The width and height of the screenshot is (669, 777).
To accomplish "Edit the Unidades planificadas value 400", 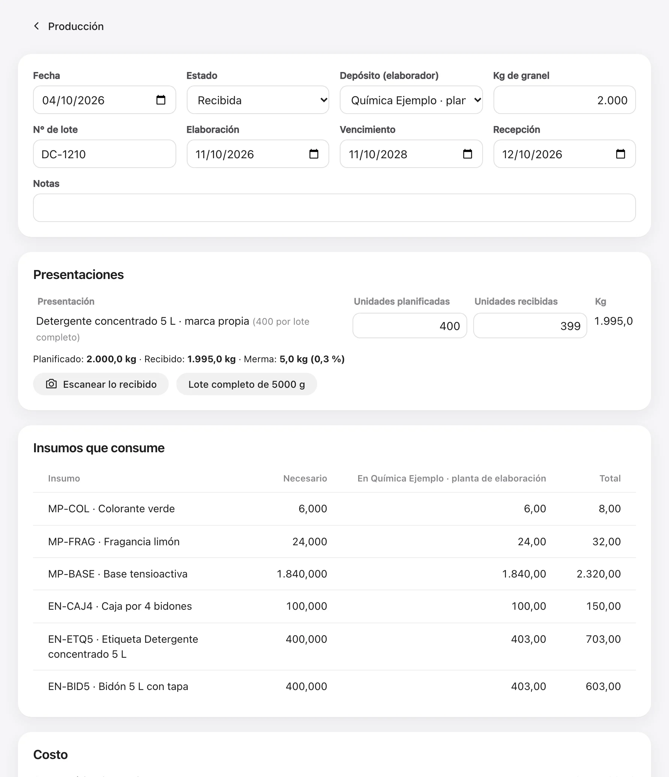I will click(409, 325).
